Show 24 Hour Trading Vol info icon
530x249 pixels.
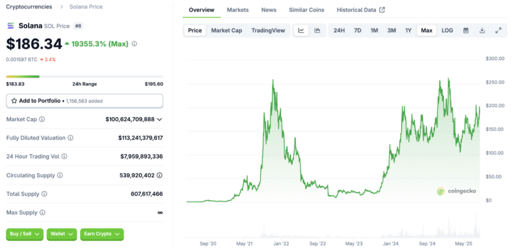coord(64,156)
